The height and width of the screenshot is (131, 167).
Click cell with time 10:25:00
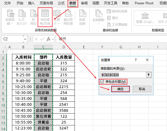pos(23,87)
